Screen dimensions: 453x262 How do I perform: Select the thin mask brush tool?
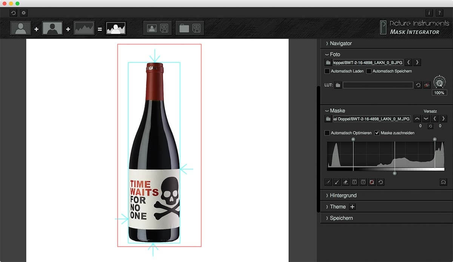tap(328, 182)
